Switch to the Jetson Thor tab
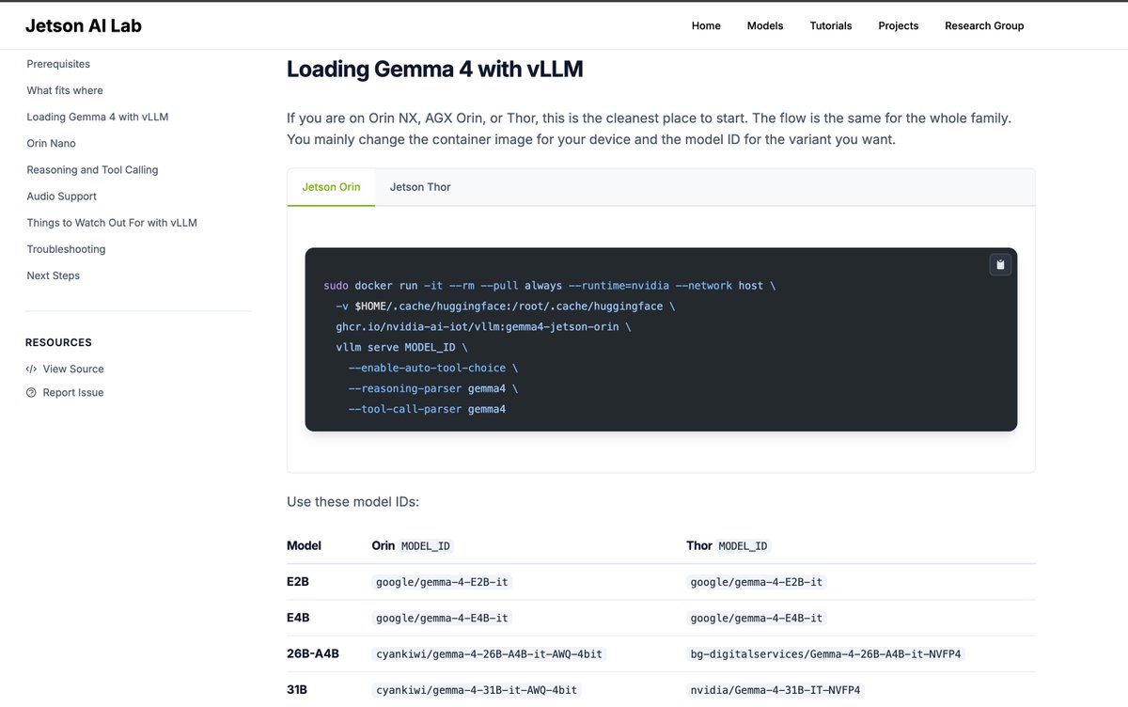Viewport: 1128px width, 707px height. point(419,186)
